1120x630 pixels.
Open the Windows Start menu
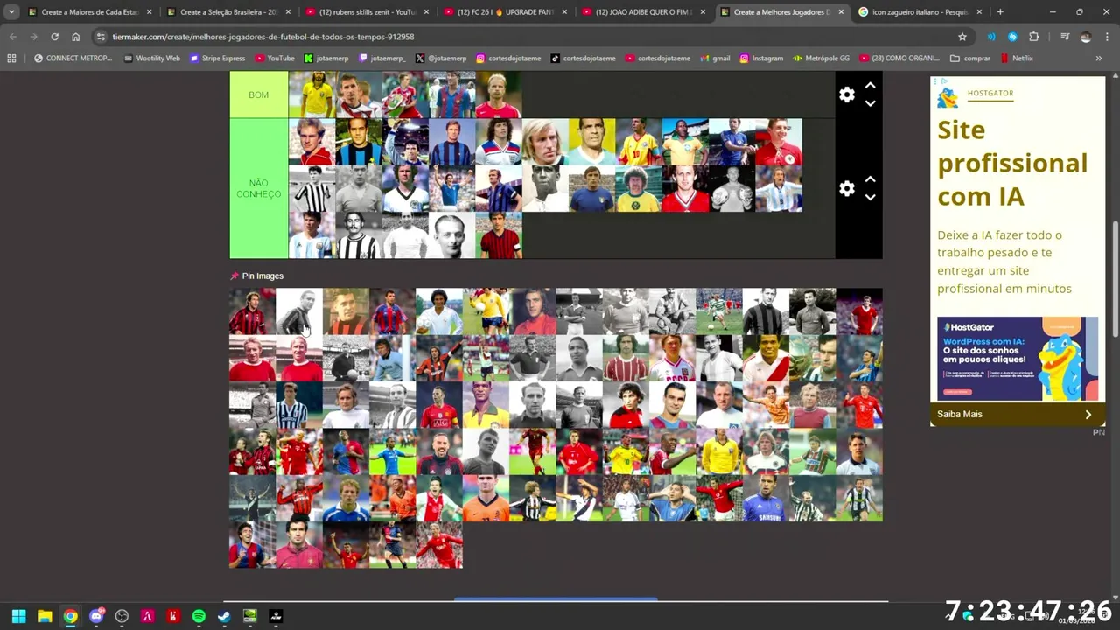[x=18, y=616]
